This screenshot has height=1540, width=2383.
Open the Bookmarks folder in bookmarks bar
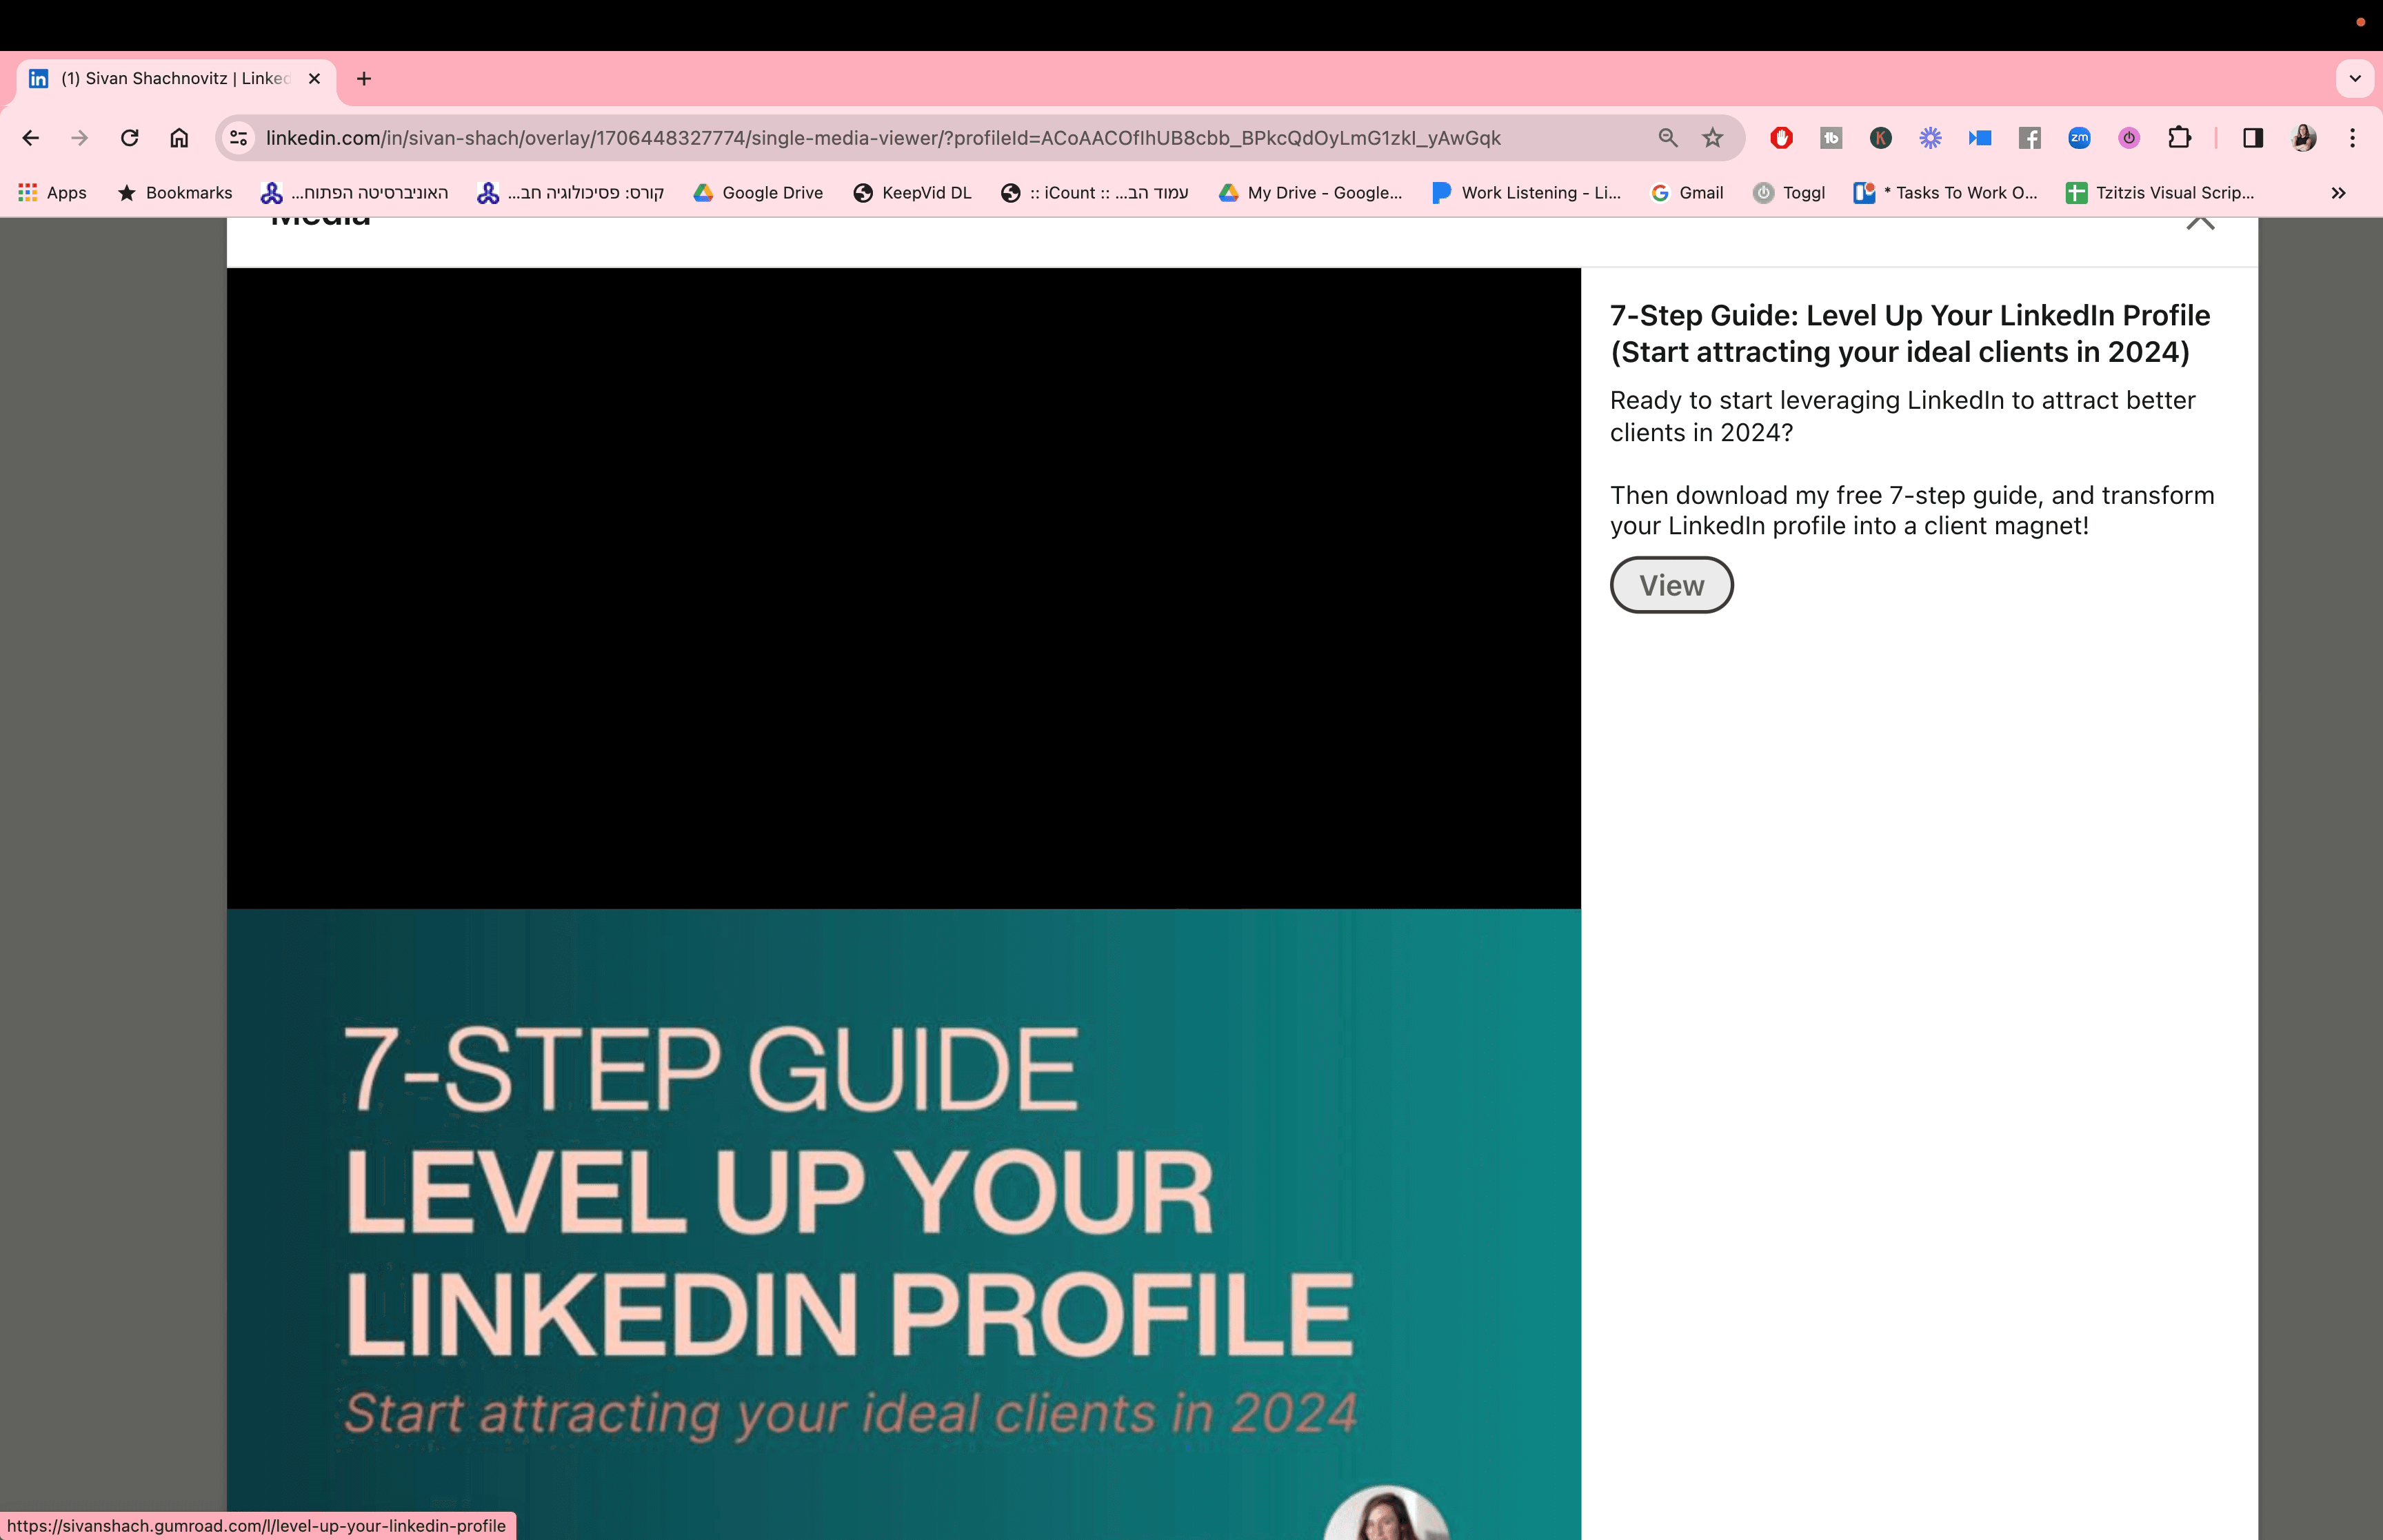175,193
